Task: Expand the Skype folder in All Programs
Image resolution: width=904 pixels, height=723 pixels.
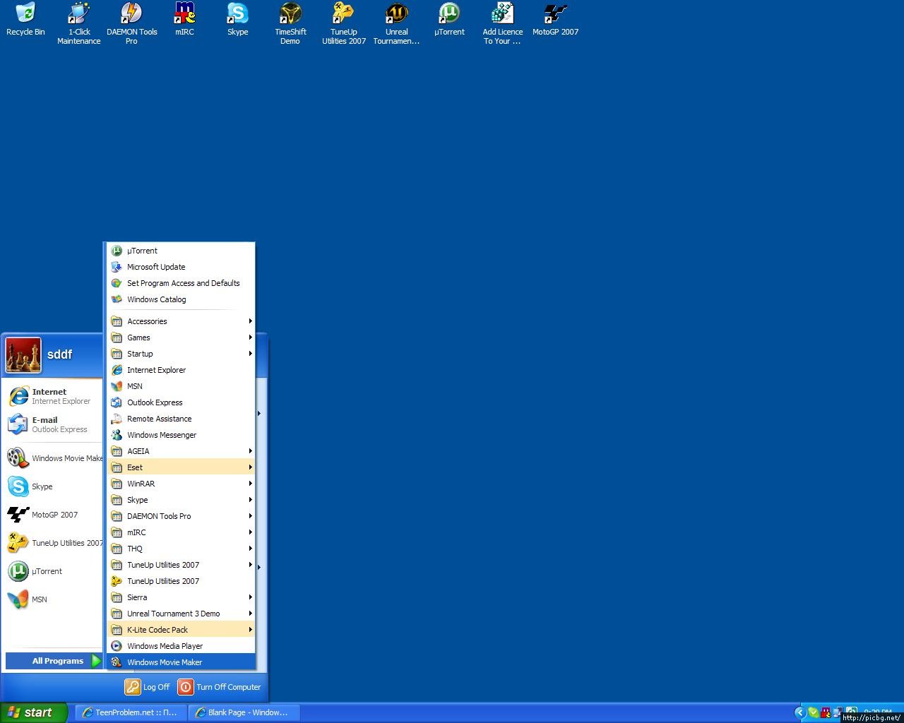Action: [x=181, y=500]
